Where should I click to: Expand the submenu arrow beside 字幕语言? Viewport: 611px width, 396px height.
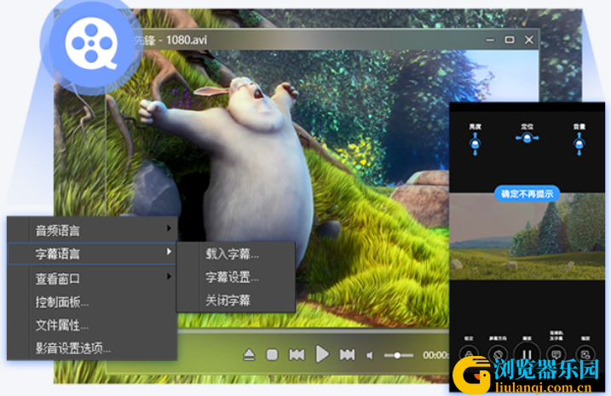[x=169, y=251]
